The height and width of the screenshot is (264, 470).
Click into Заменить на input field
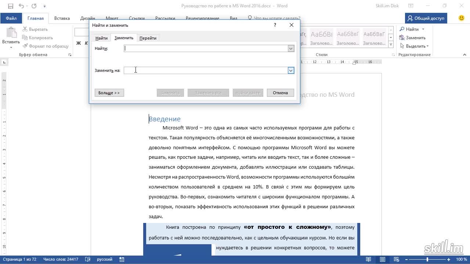(x=206, y=70)
